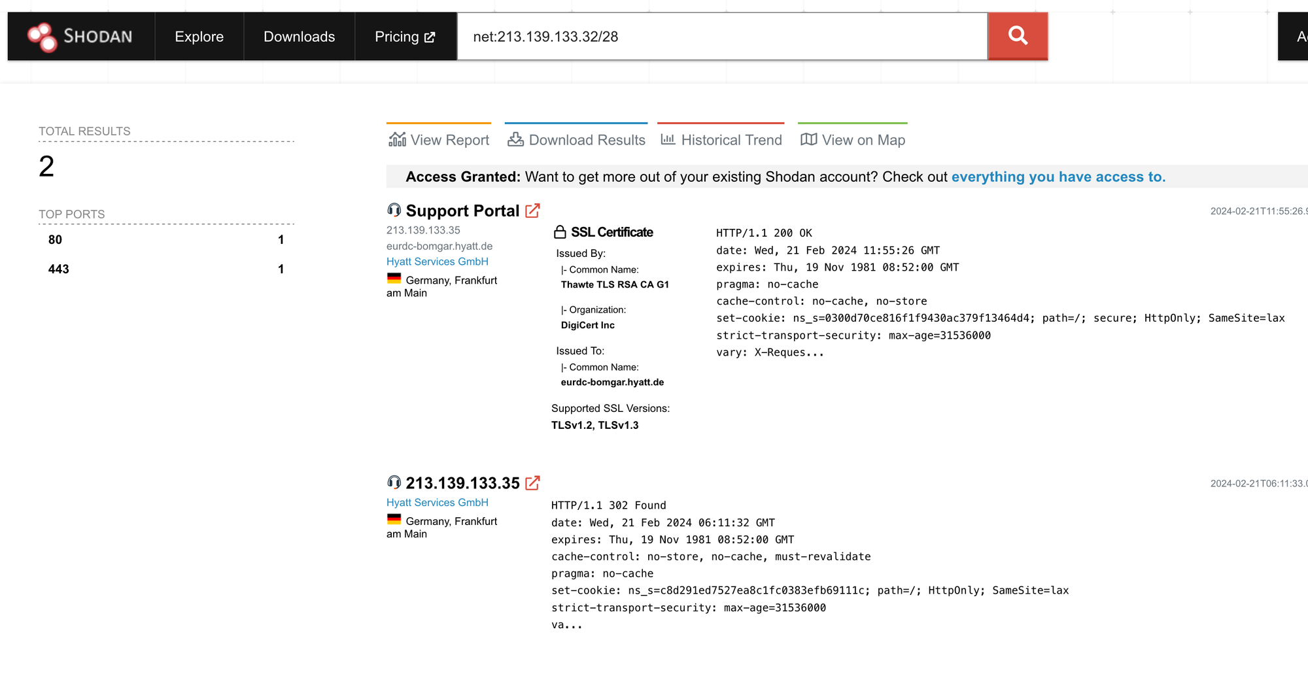Image resolution: width=1308 pixels, height=678 pixels.
Task: Click inside the search query field
Action: click(719, 37)
